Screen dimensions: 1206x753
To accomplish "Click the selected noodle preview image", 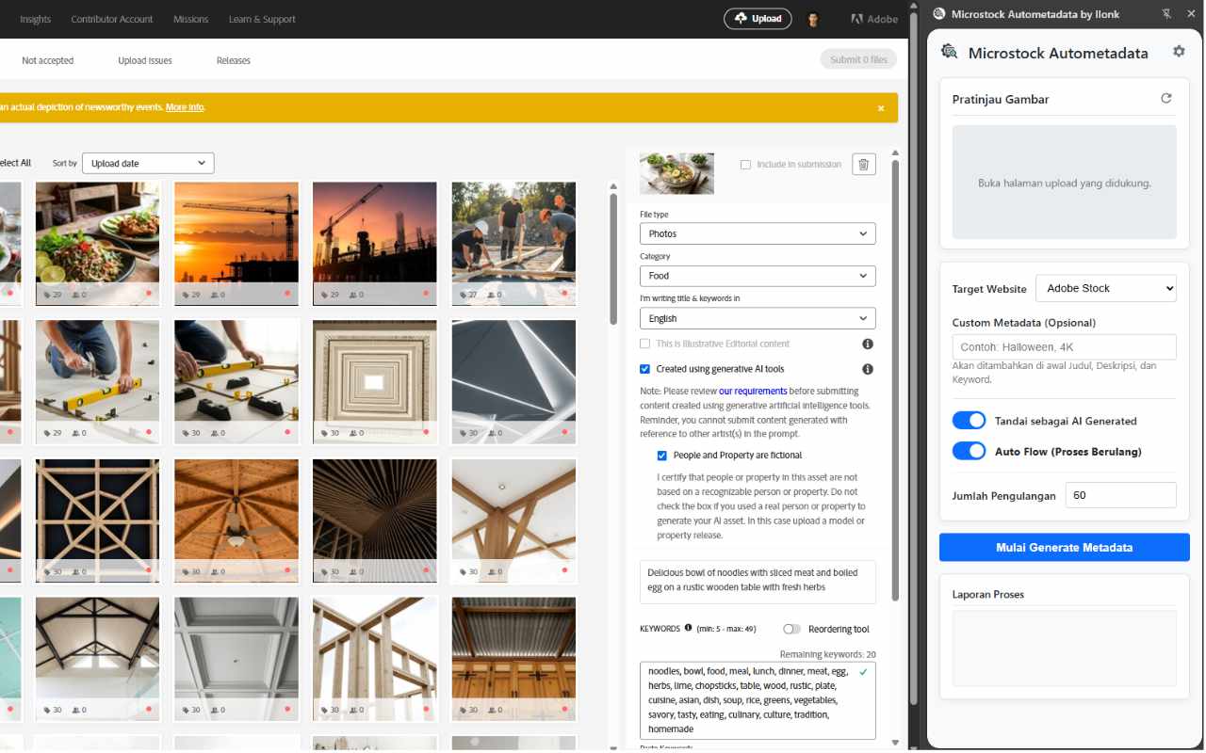I will click(x=676, y=173).
